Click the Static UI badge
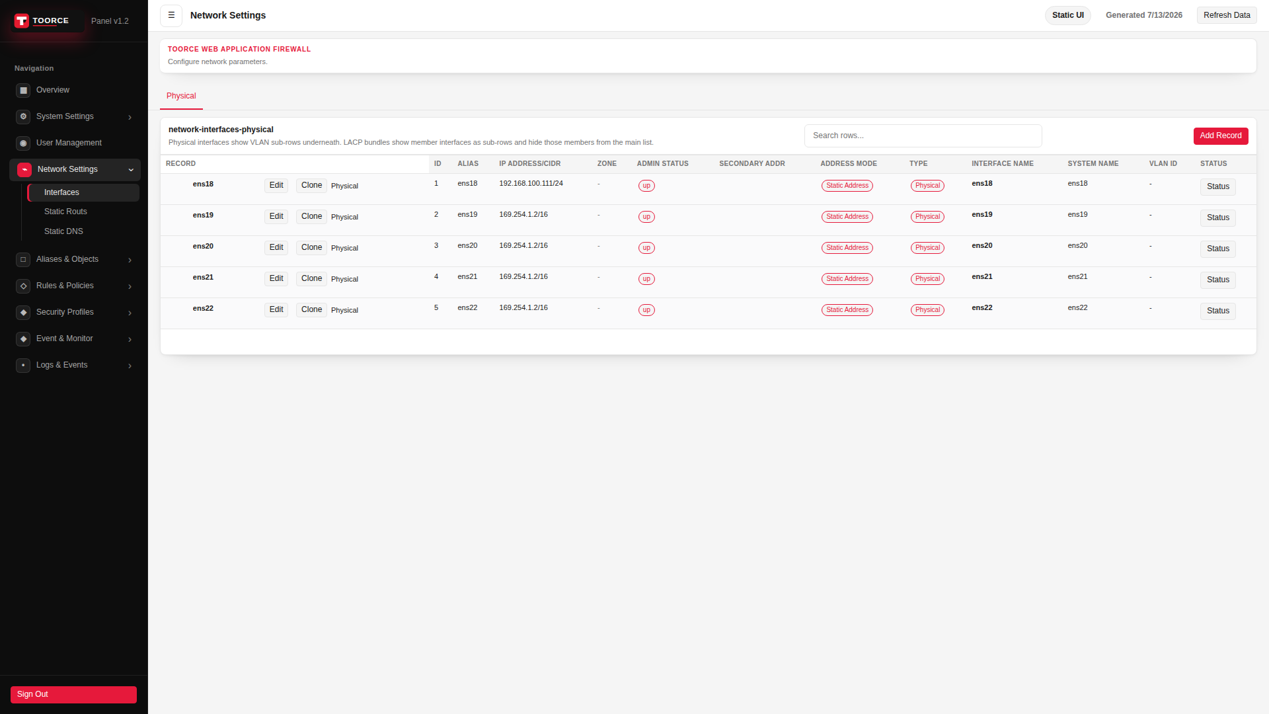The image size is (1269, 714). point(1068,15)
